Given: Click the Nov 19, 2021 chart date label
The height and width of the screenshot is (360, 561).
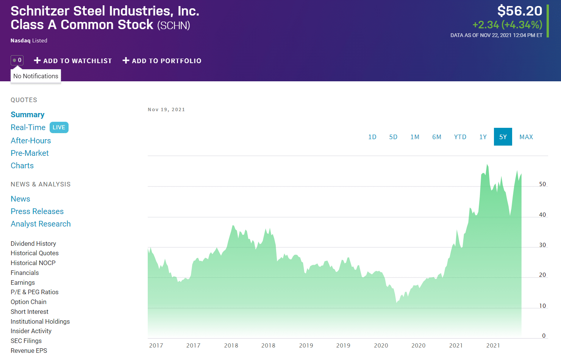Looking at the screenshot, I should pyautogui.click(x=166, y=110).
